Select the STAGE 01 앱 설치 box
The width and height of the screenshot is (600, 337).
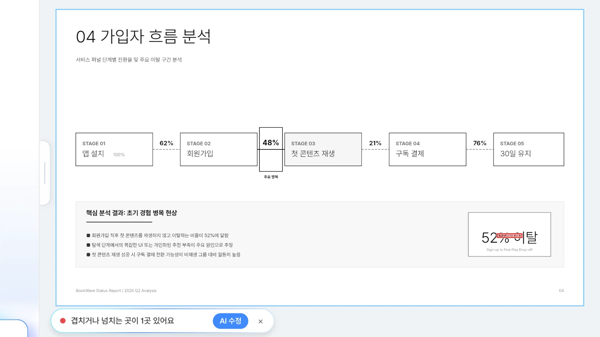point(114,149)
